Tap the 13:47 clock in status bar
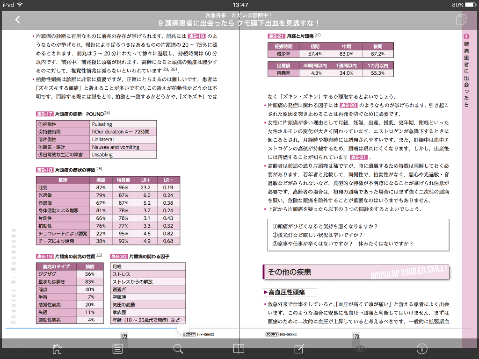The height and width of the screenshot is (359, 479). coord(240,5)
